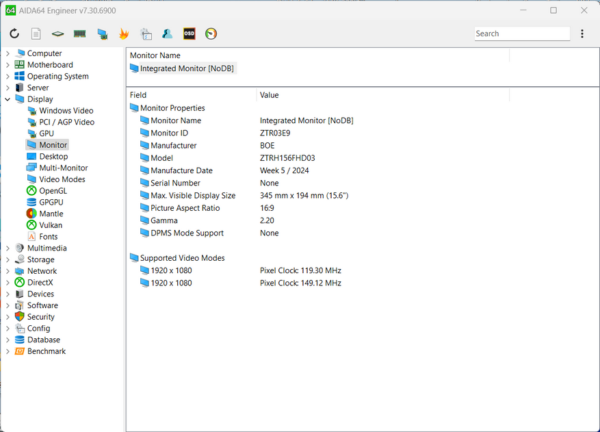Screen dimensions: 600x432
Task: Select Video Modes in the sidebar
Action: [x=62, y=179]
